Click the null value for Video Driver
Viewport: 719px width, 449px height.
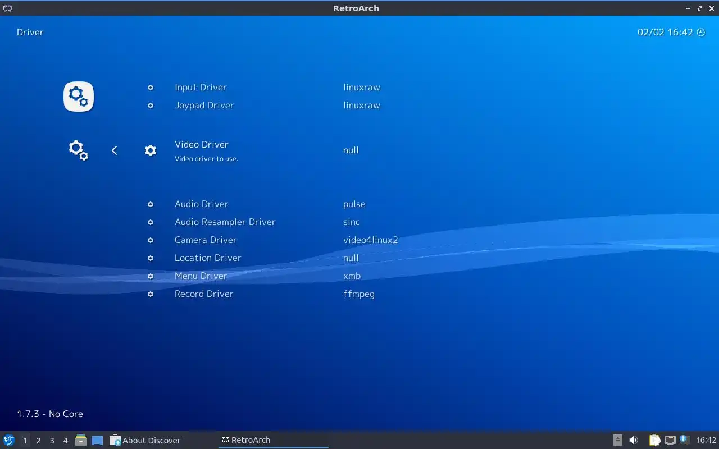[x=351, y=150]
